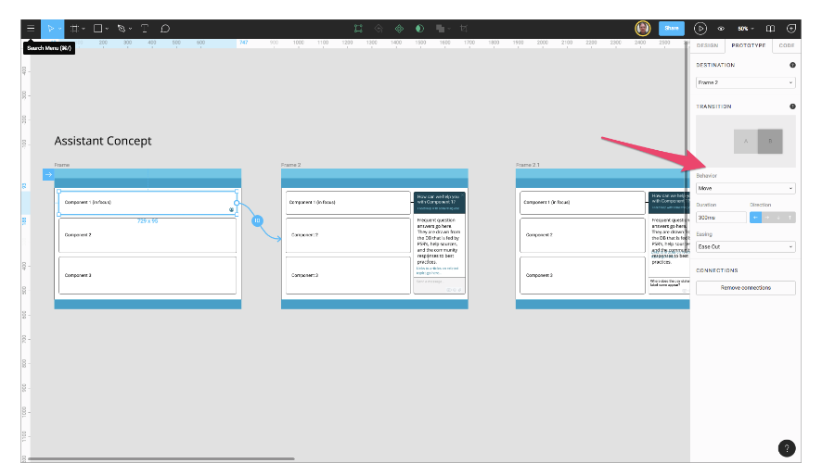Click the multiplayer tools icon at far right
This screenshot has height=476, width=822.
coord(791,29)
